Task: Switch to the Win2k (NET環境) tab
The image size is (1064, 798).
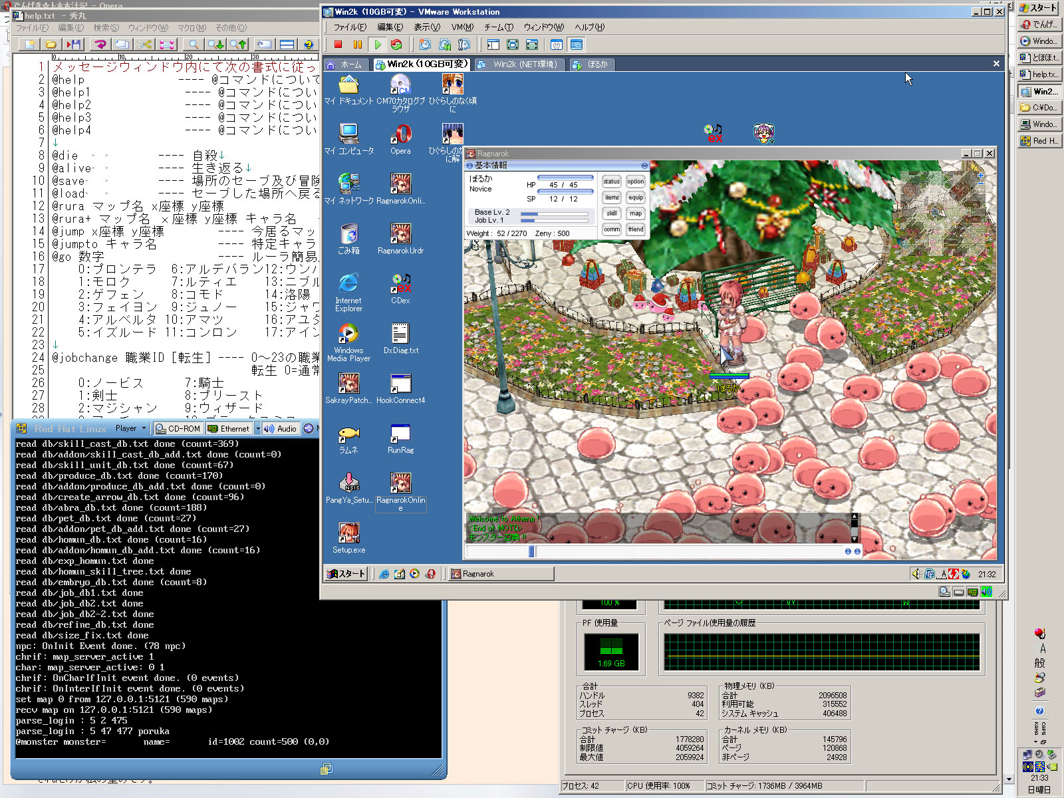Action: [x=519, y=65]
